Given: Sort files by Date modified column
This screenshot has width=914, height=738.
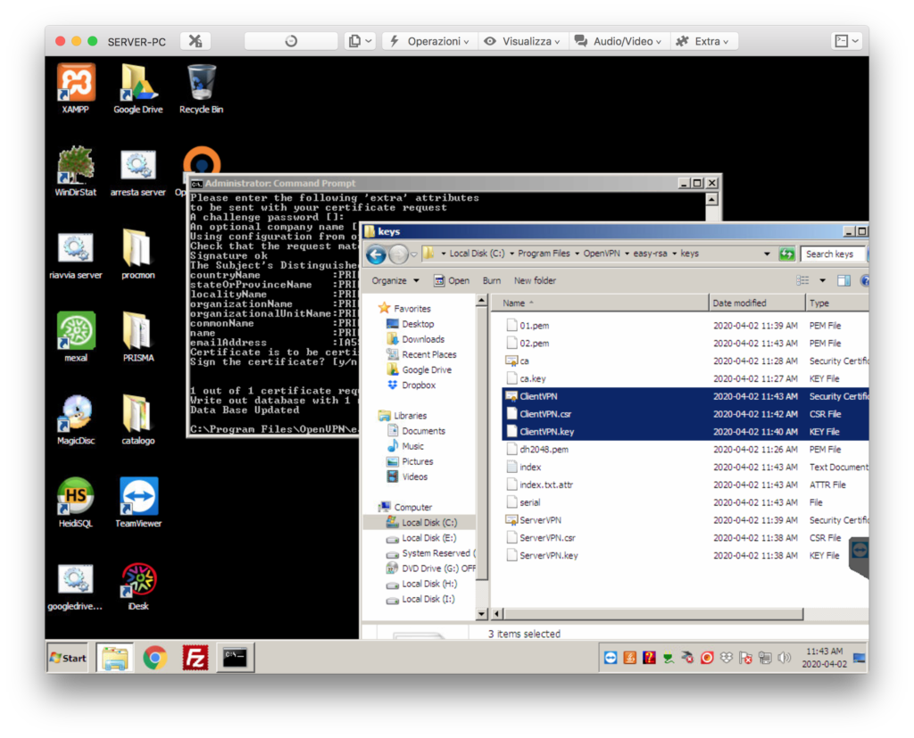Looking at the screenshot, I should (x=757, y=303).
